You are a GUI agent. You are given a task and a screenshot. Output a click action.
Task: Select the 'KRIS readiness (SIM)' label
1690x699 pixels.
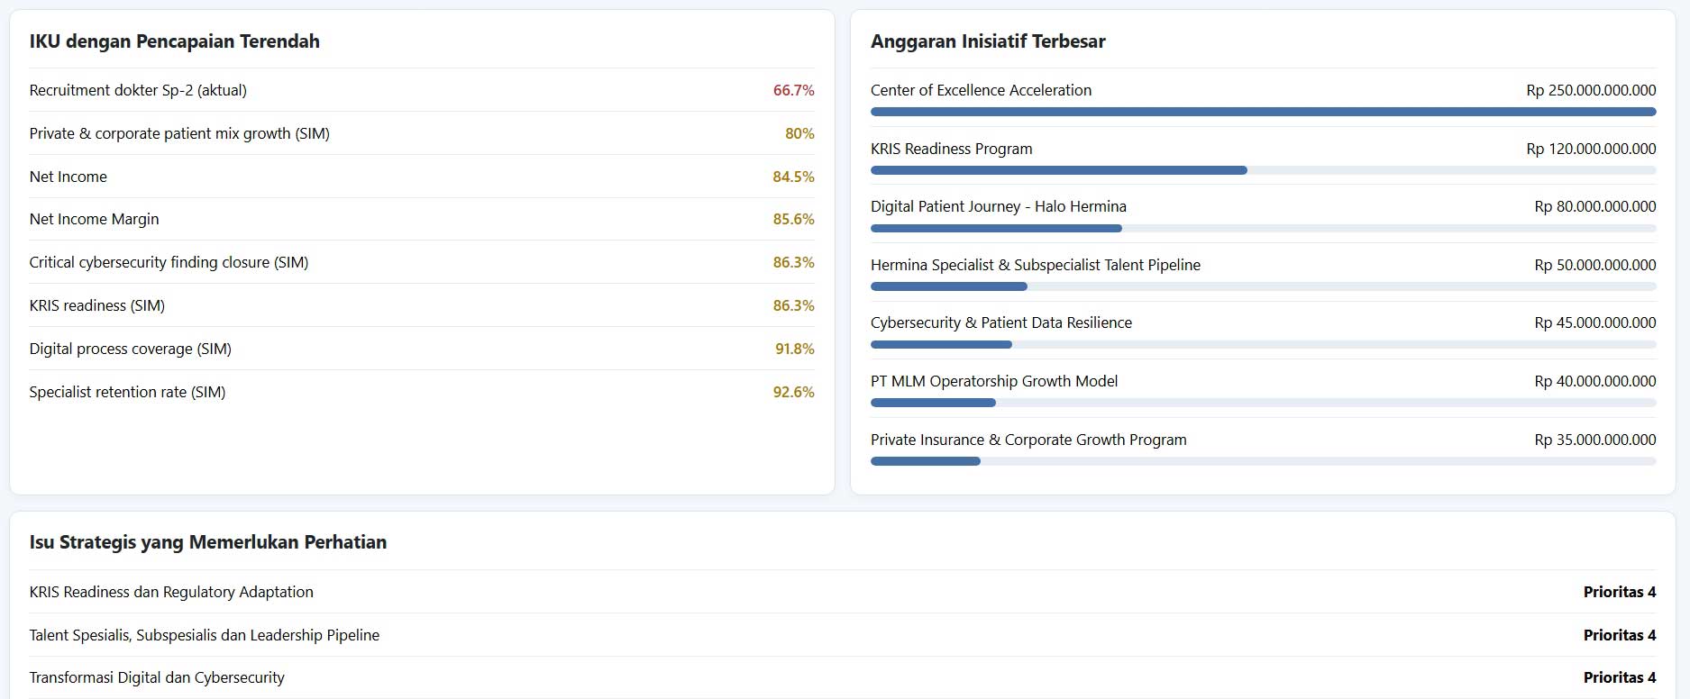point(96,305)
